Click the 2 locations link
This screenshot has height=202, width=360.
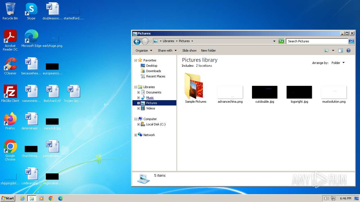pyautogui.click(x=204, y=66)
